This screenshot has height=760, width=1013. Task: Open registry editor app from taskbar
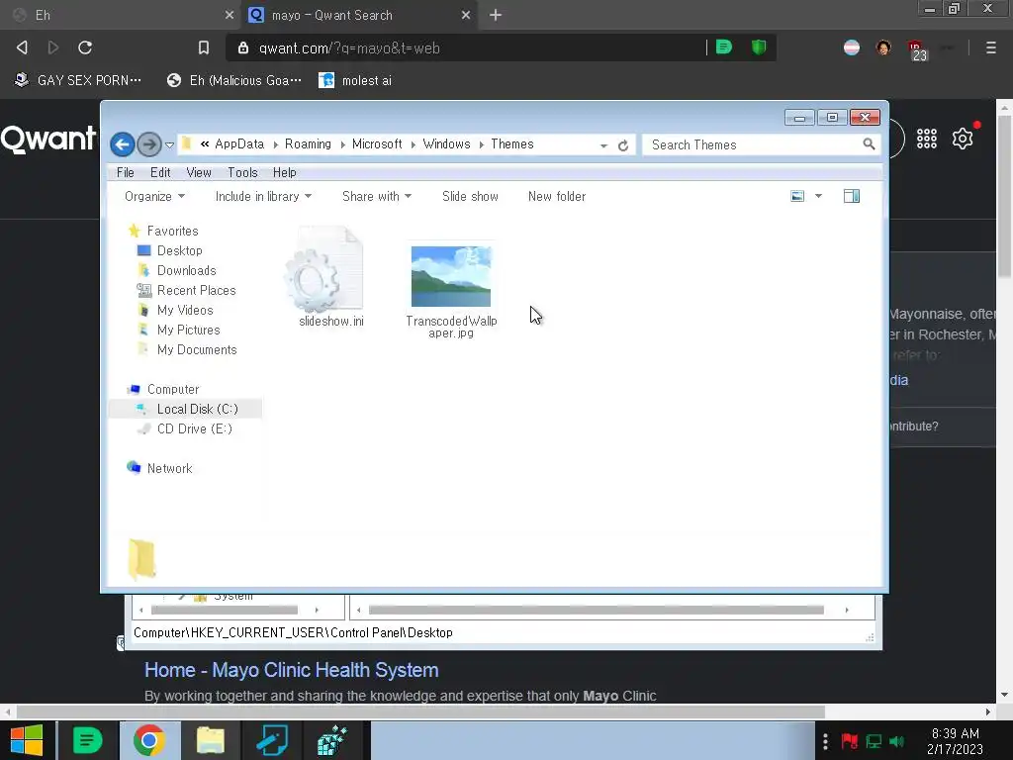[x=332, y=740]
